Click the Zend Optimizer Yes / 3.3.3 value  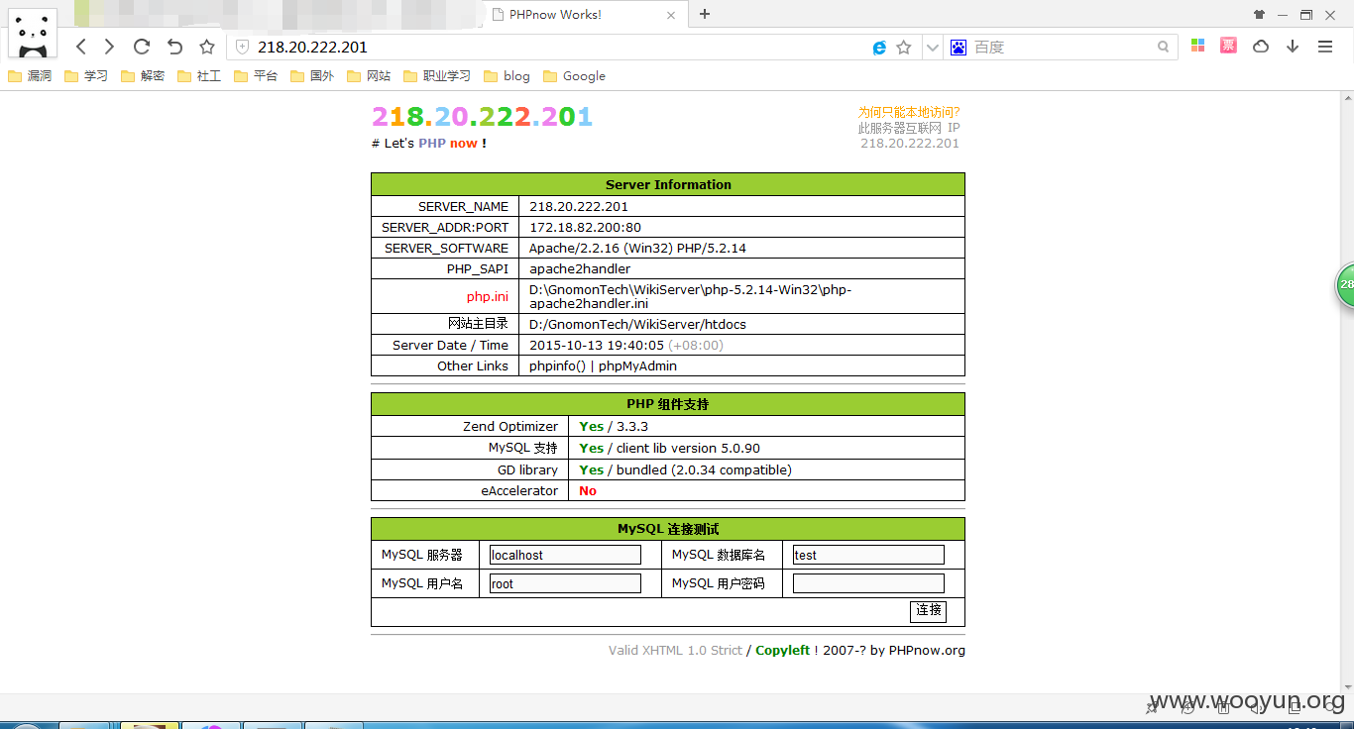(x=614, y=426)
